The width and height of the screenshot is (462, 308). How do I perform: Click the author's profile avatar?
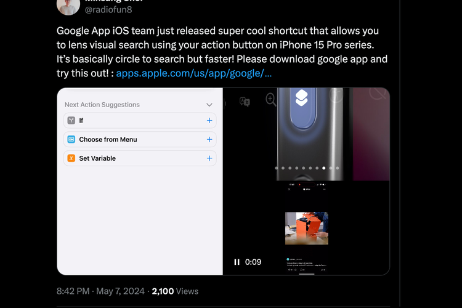point(68,6)
